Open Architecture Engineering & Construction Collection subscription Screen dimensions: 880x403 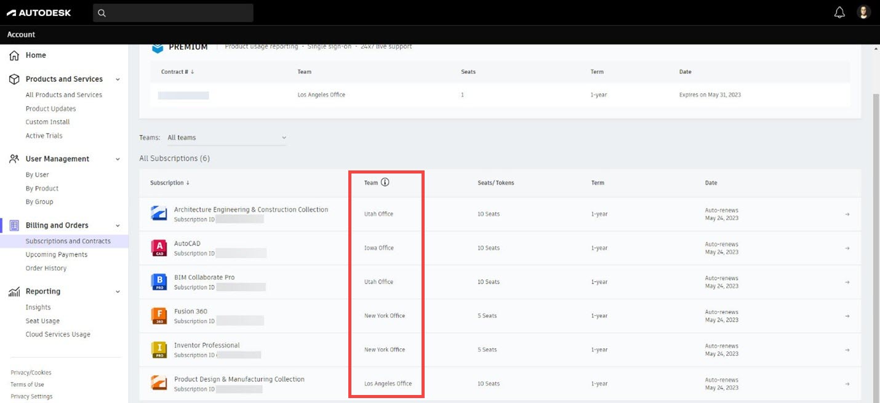[251, 210]
